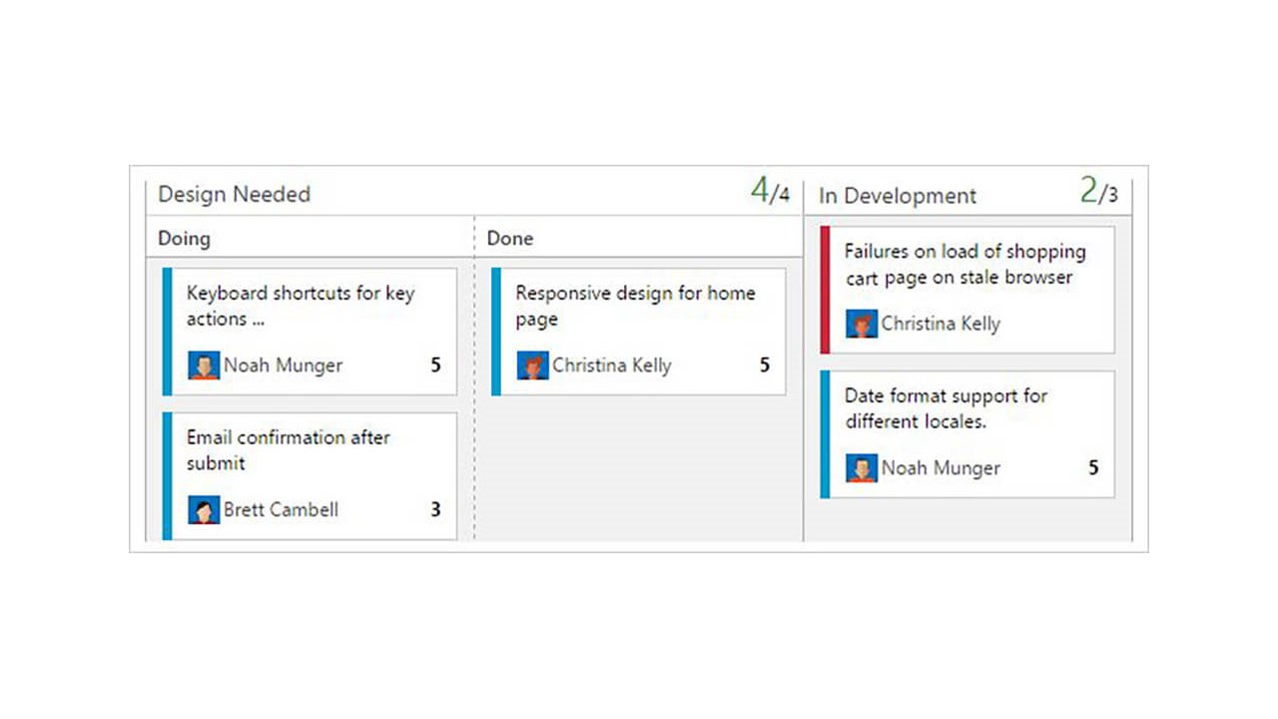The image size is (1278, 719).
Task: Click effort value 5 on Date format card
Action: click(x=1093, y=468)
